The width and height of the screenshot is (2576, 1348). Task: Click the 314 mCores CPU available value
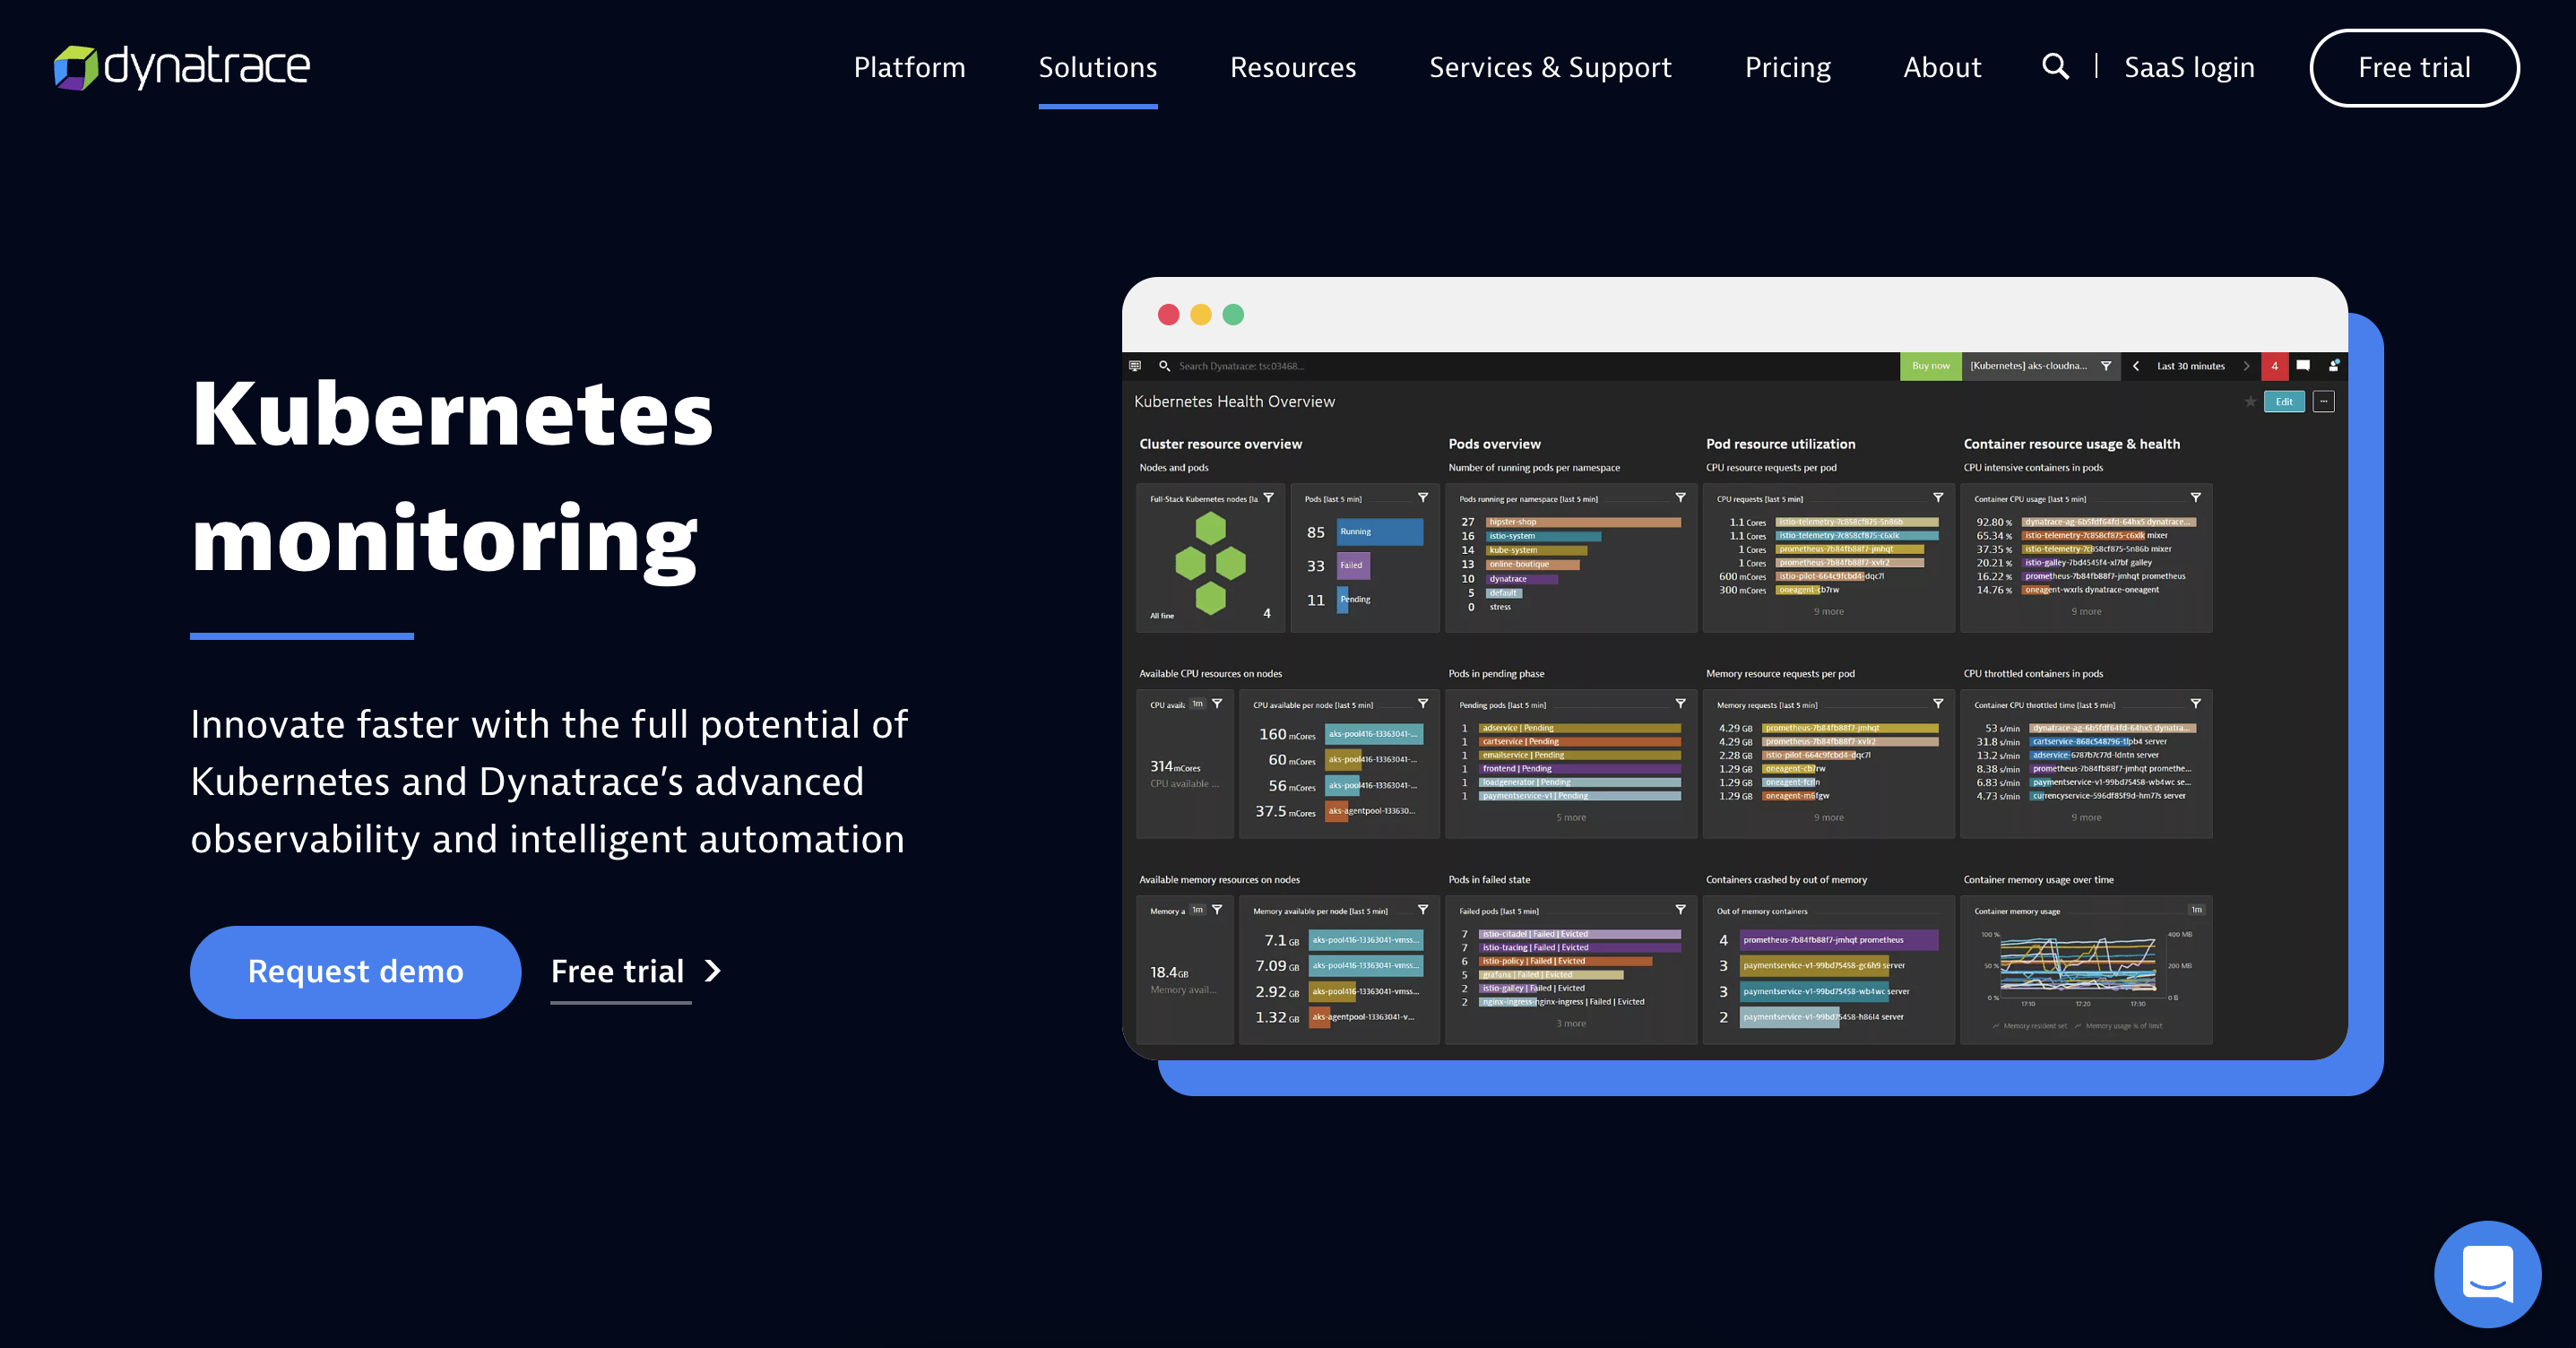(1174, 766)
